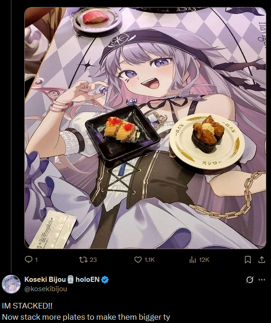Click the 1.1K likes count
Image resolution: width=271 pixels, height=323 pixels.
[150, 260]
